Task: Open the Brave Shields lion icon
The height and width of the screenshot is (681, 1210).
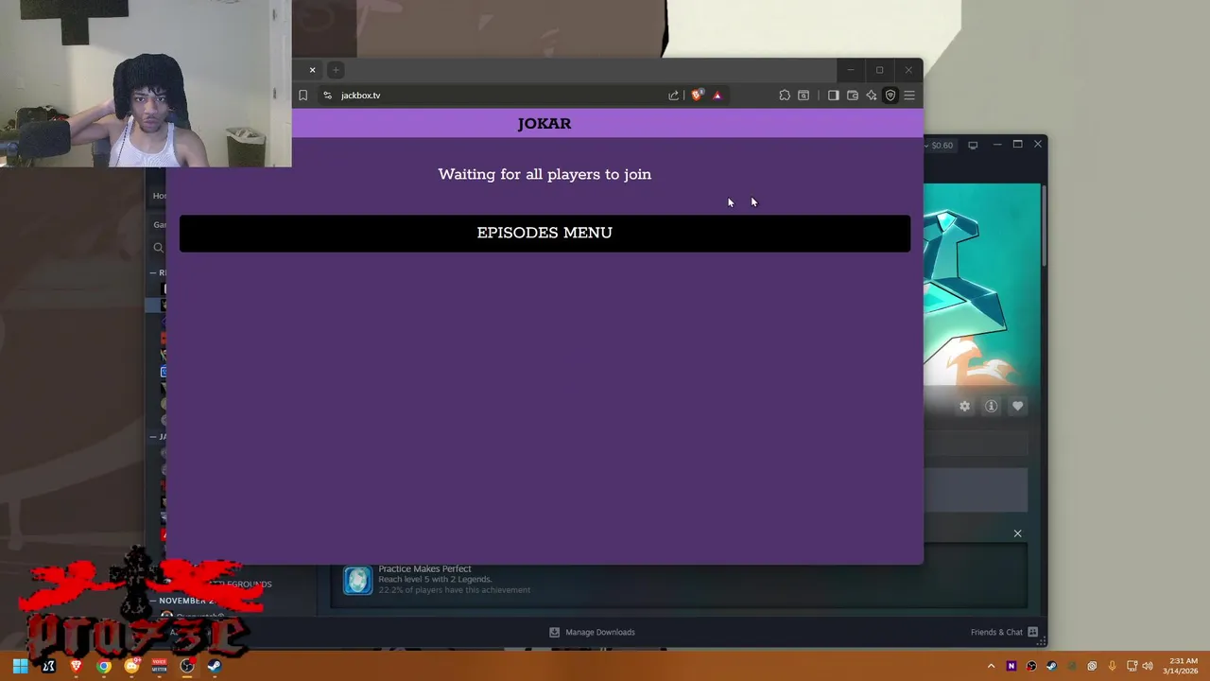Action: point(698,96)
